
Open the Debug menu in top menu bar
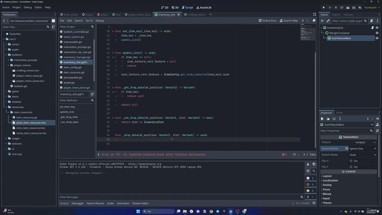[x=27, y=7]
